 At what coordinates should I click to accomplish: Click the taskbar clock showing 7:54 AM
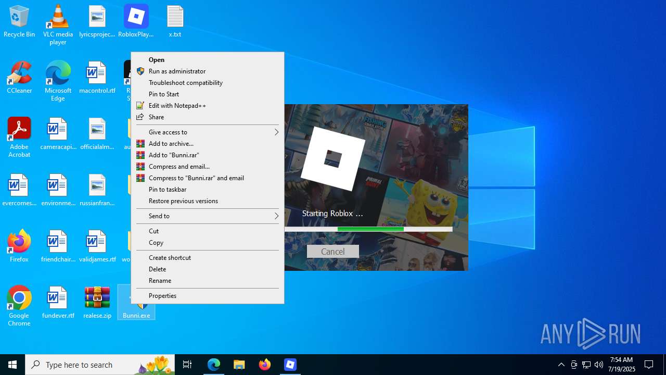coord(622,365)
